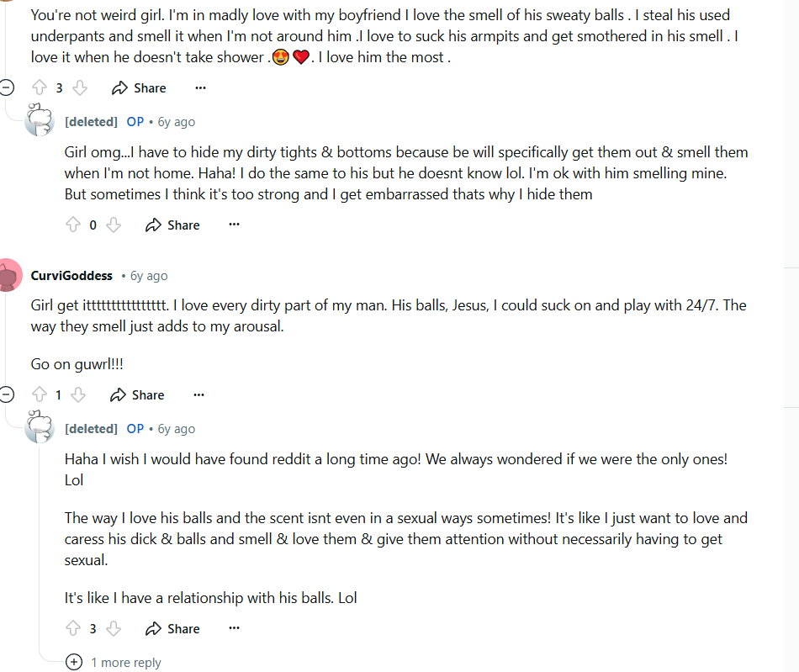
Task: Downvote the top comment with 3 points
Action: [x=80, y=87]
